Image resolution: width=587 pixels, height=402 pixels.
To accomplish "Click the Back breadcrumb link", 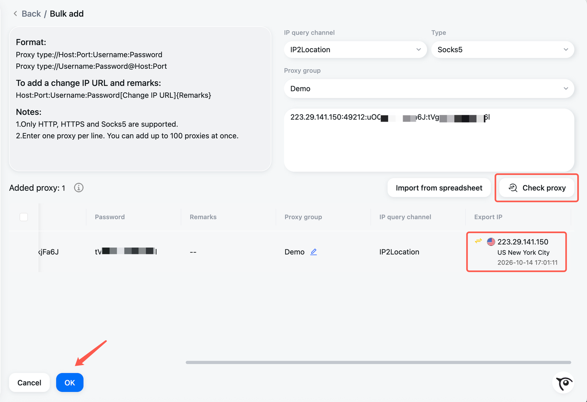I will click(31, 14).
